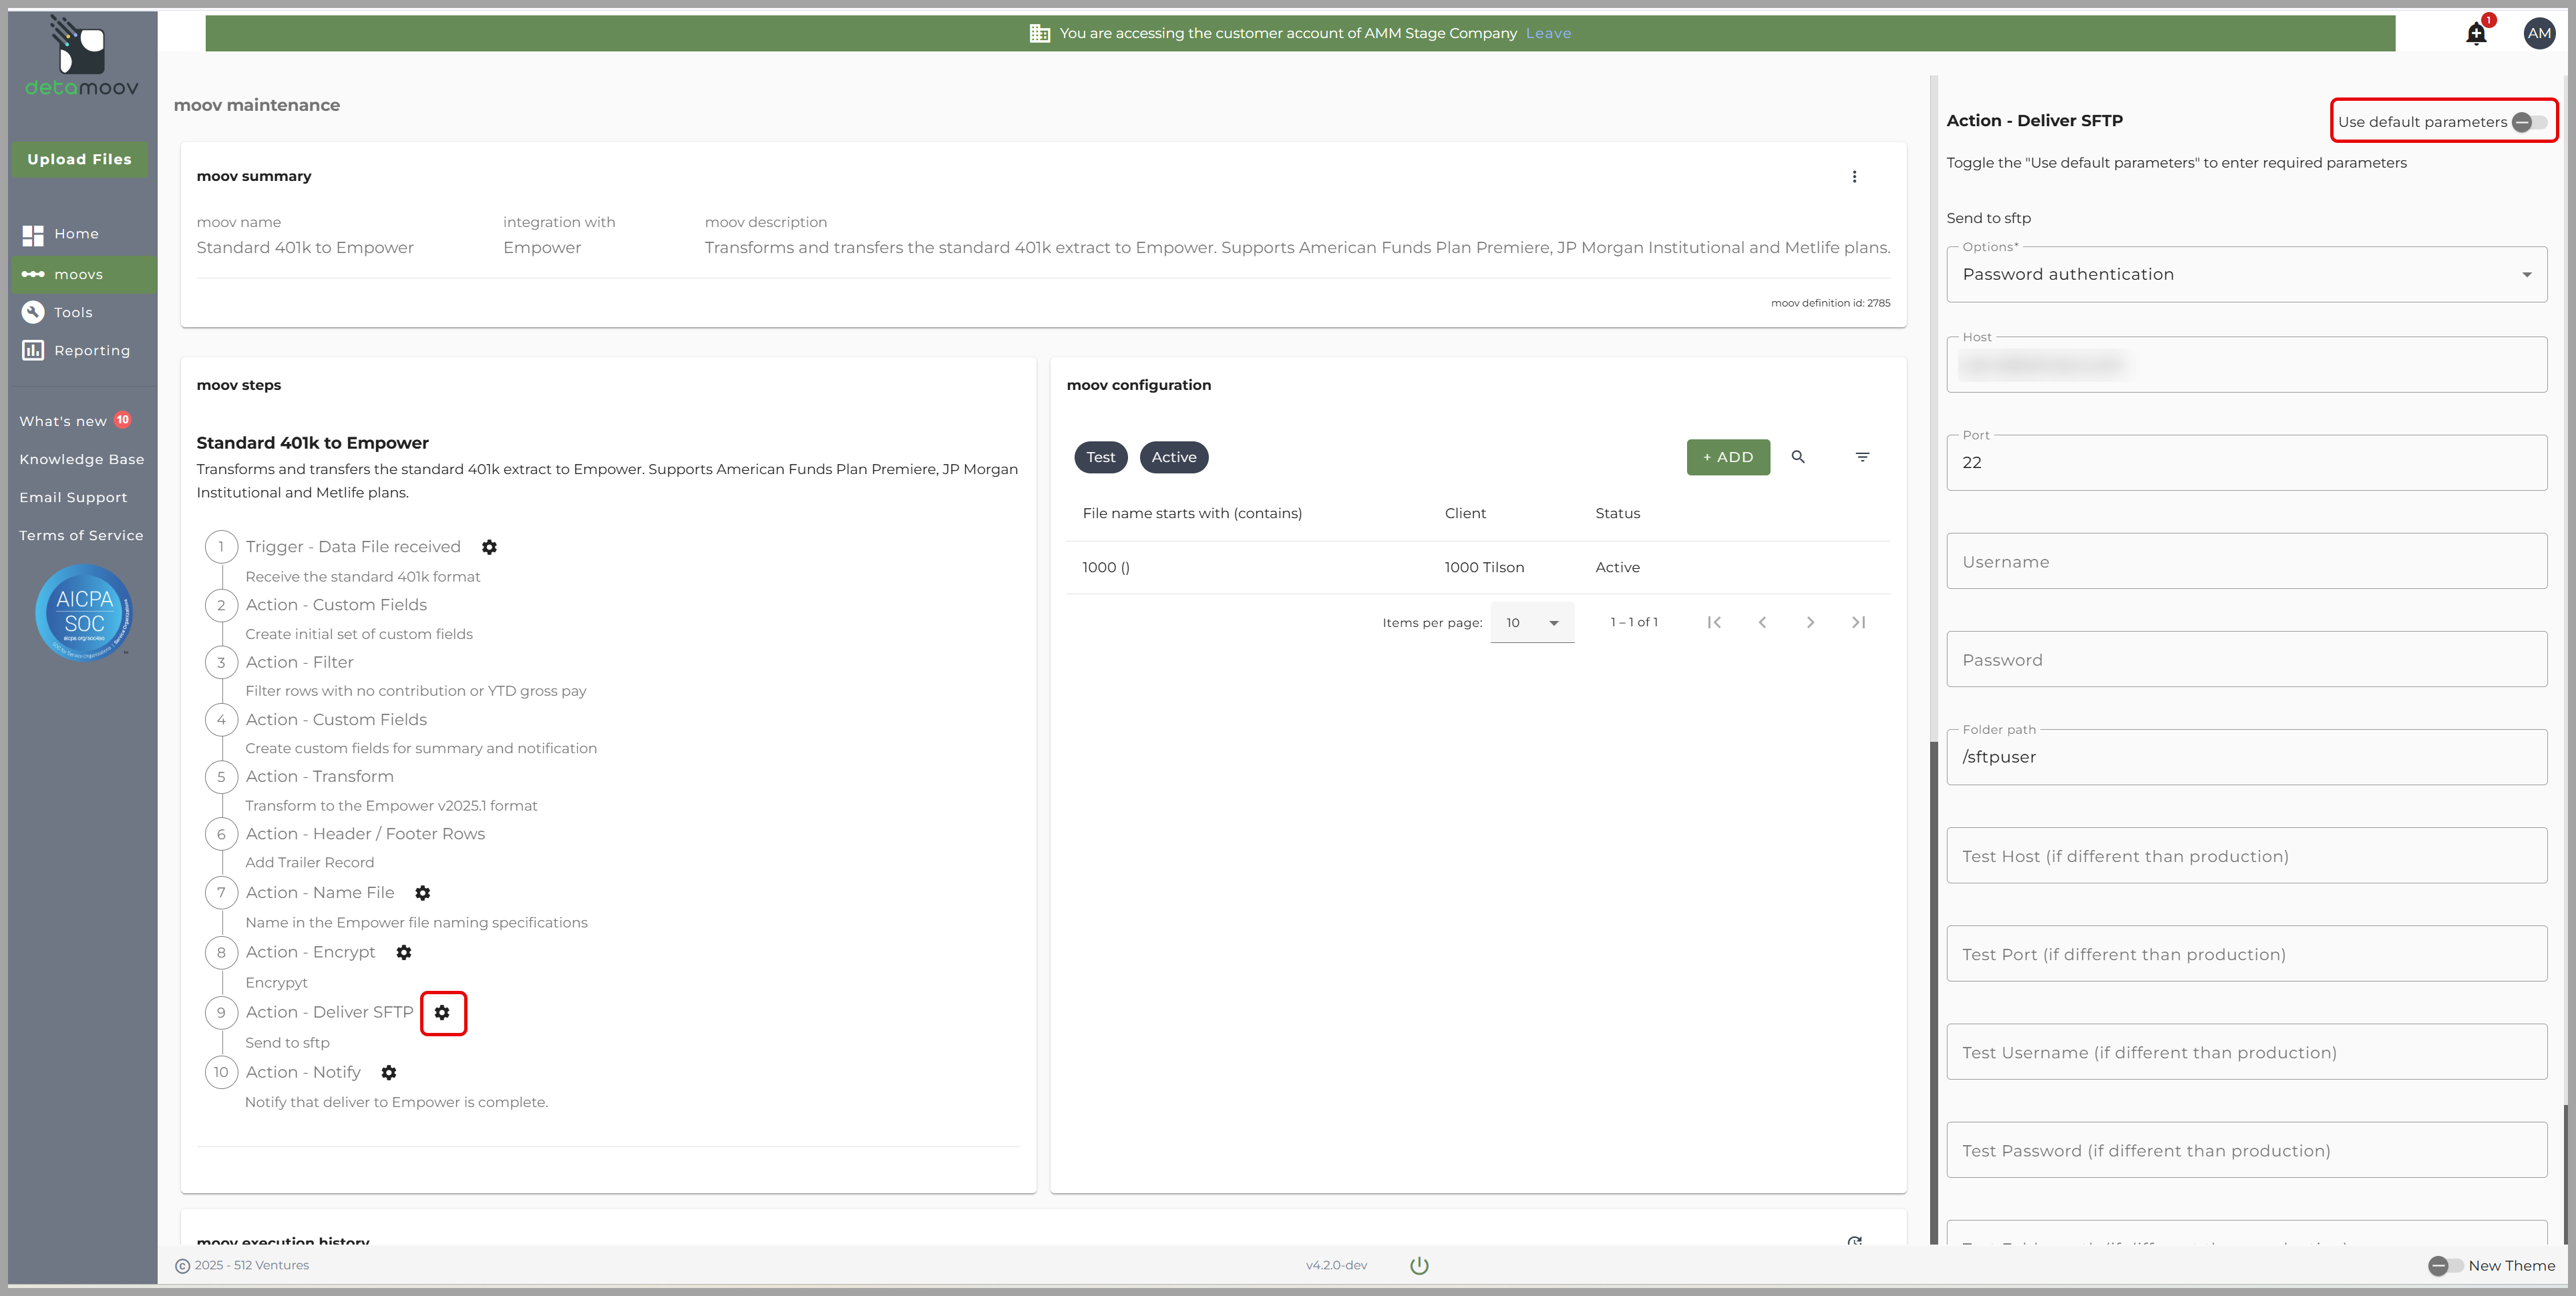The height and width of the screenshot is (1296, 2576).
Task: Open the AM user avatar menu
Action: click(x=2539, y=33)
